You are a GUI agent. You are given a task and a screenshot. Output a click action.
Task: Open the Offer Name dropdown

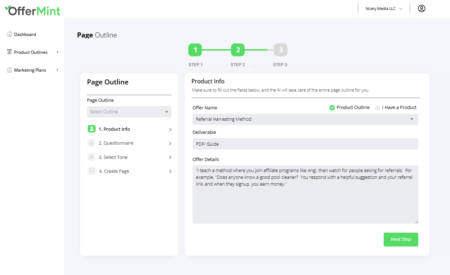(305, 119)
